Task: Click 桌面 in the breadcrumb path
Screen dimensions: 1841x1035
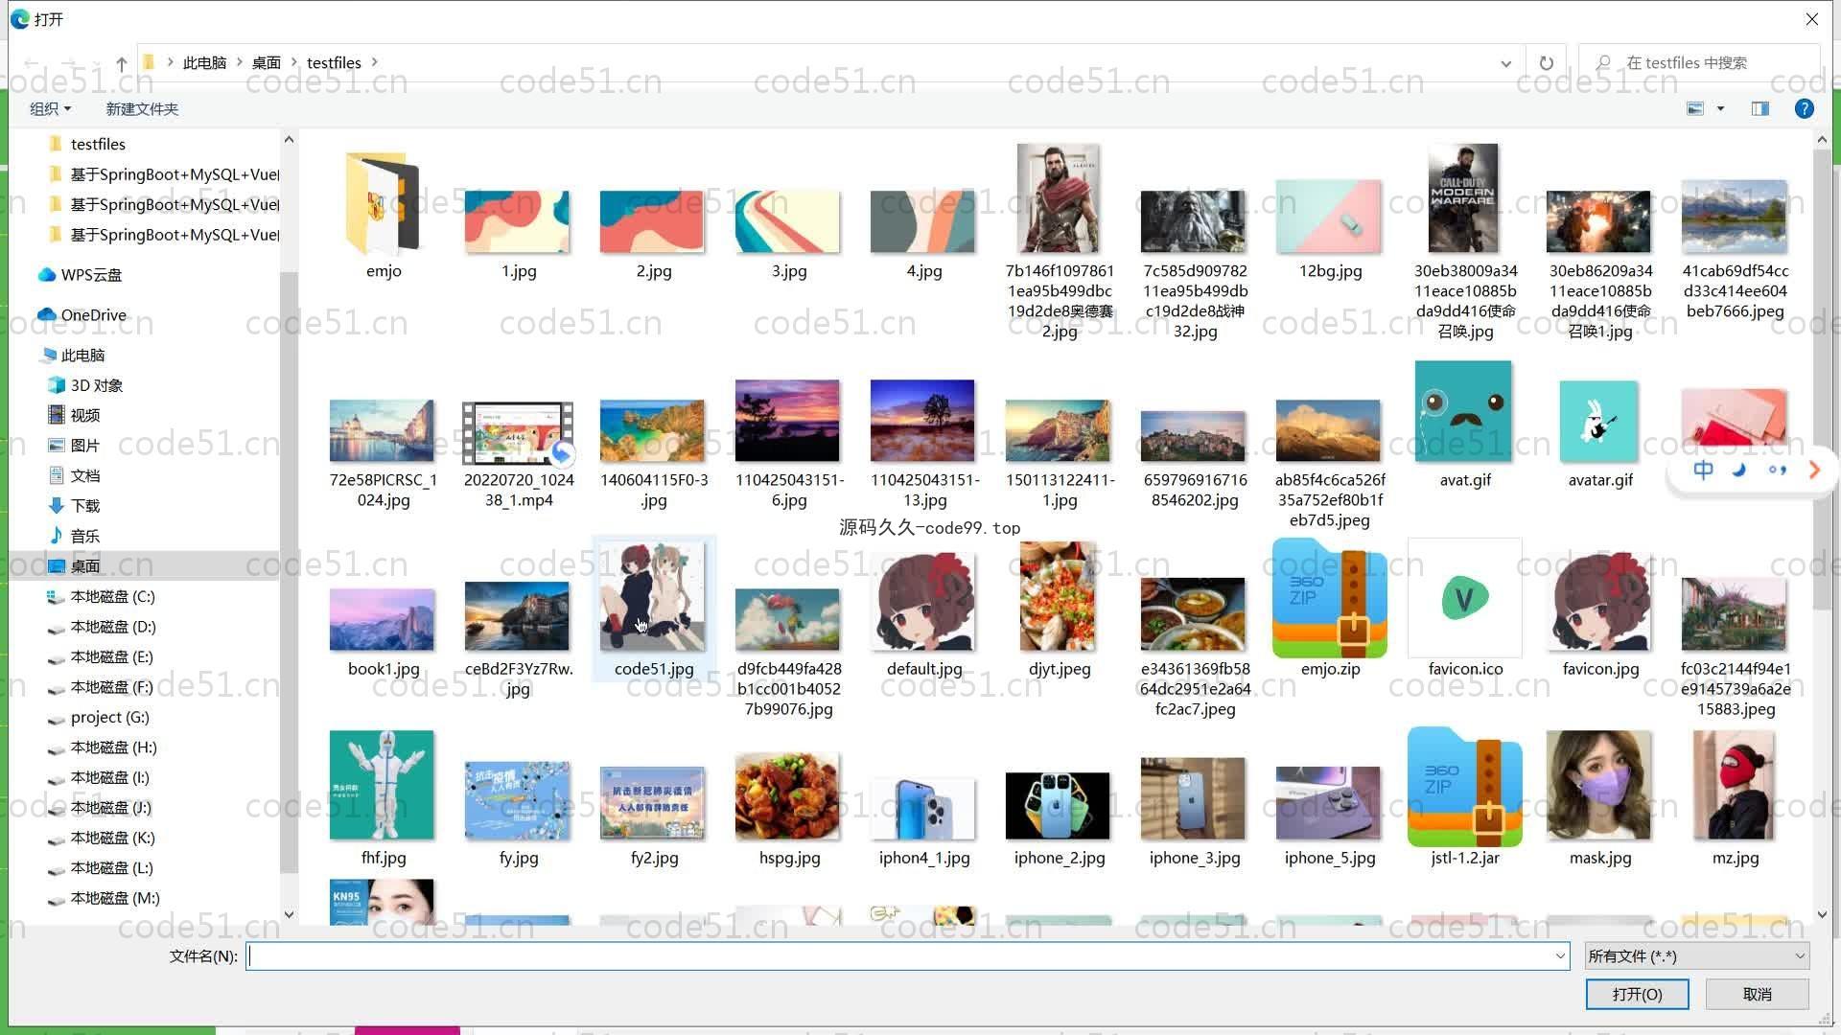Action: pyautogui.click(x=267, y=63)
